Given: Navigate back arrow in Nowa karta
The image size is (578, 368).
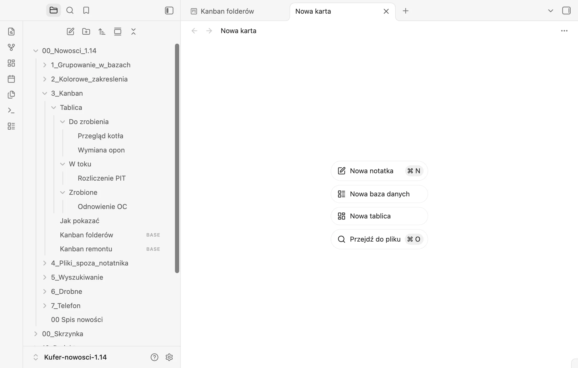Looking at the screenshot, I should pos(194,31).
